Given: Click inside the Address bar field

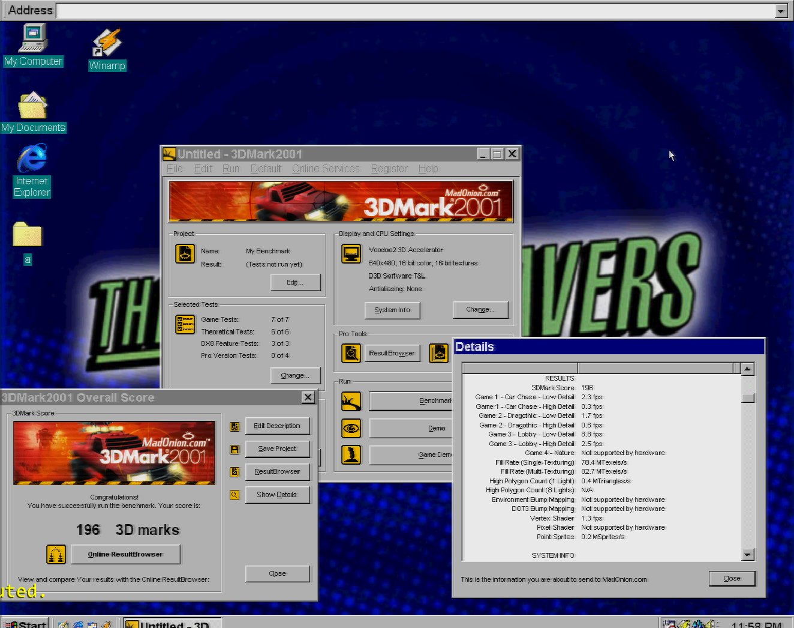Looking at the screenshot, I should tap(415, 11).
